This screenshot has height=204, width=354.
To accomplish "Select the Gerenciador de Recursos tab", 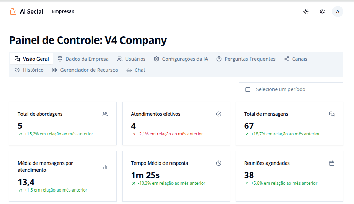I will pos(85,70).
